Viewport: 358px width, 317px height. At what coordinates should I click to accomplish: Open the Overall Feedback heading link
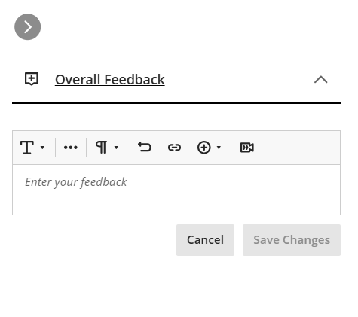110,80
